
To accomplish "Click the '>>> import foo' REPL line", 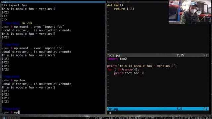I will coord(14,5).
